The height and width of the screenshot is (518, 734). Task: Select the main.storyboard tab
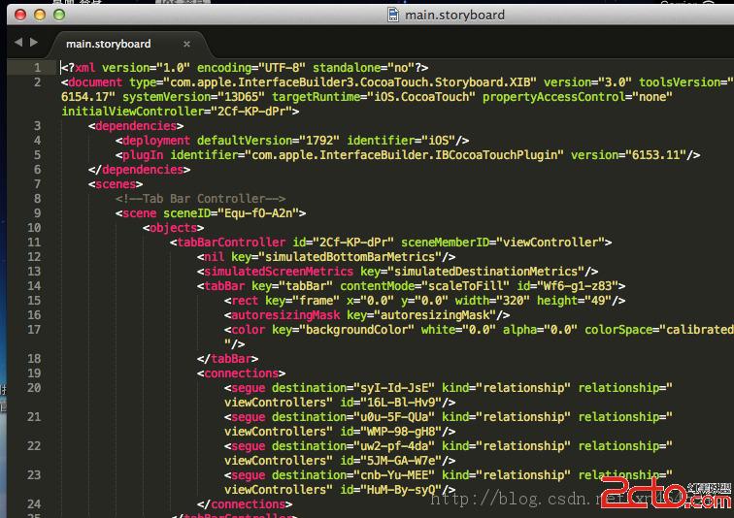click(108, 44)
